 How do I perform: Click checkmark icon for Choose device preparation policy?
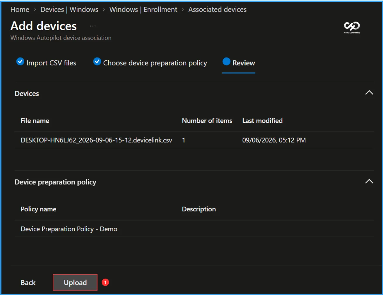[x=97, y=62]
